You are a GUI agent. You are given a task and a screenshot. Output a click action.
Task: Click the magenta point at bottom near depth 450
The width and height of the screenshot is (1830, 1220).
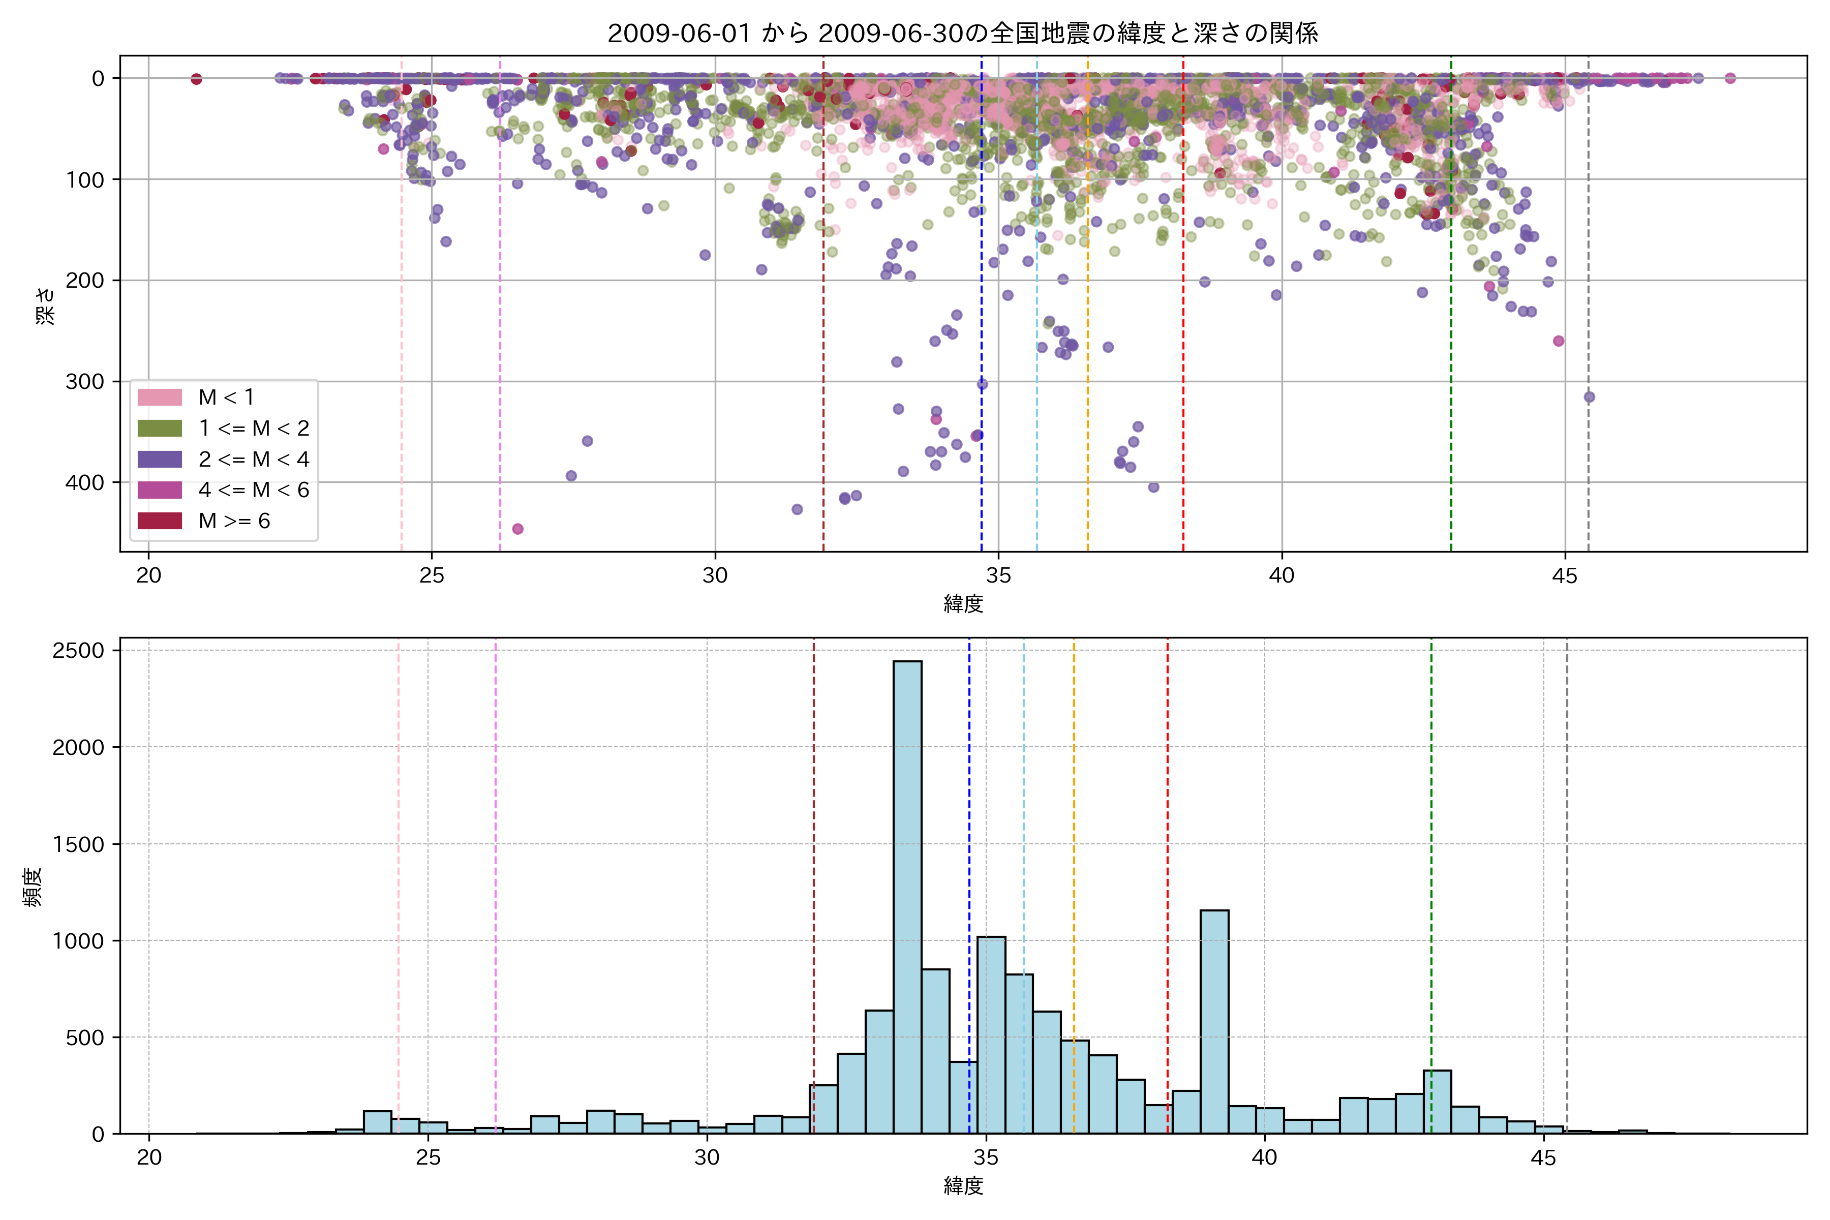click(517, 529)
